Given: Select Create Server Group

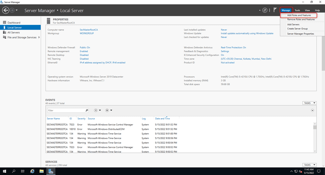Looking at the screenshot, I should 297,29.
